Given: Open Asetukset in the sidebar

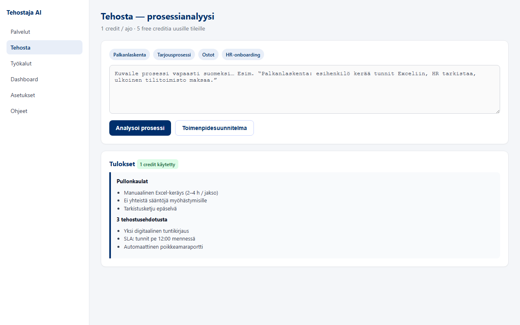Looking at the screenshot, I should 44,95.
